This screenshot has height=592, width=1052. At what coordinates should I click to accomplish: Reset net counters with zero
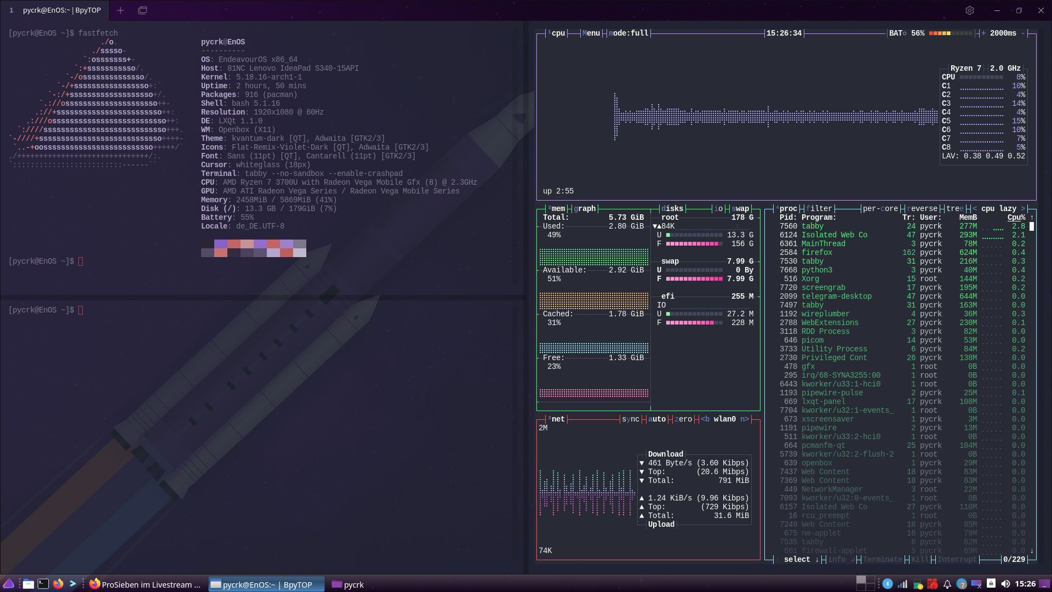click(683, 419)
